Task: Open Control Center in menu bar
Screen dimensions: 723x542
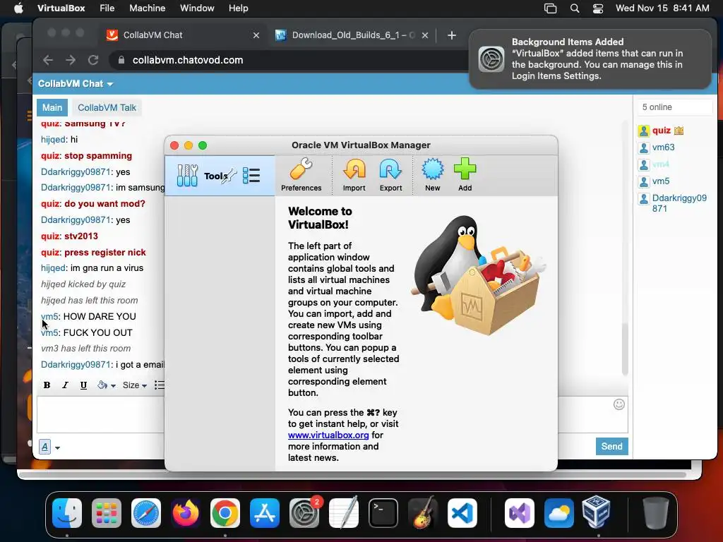Action: [597, 8]
